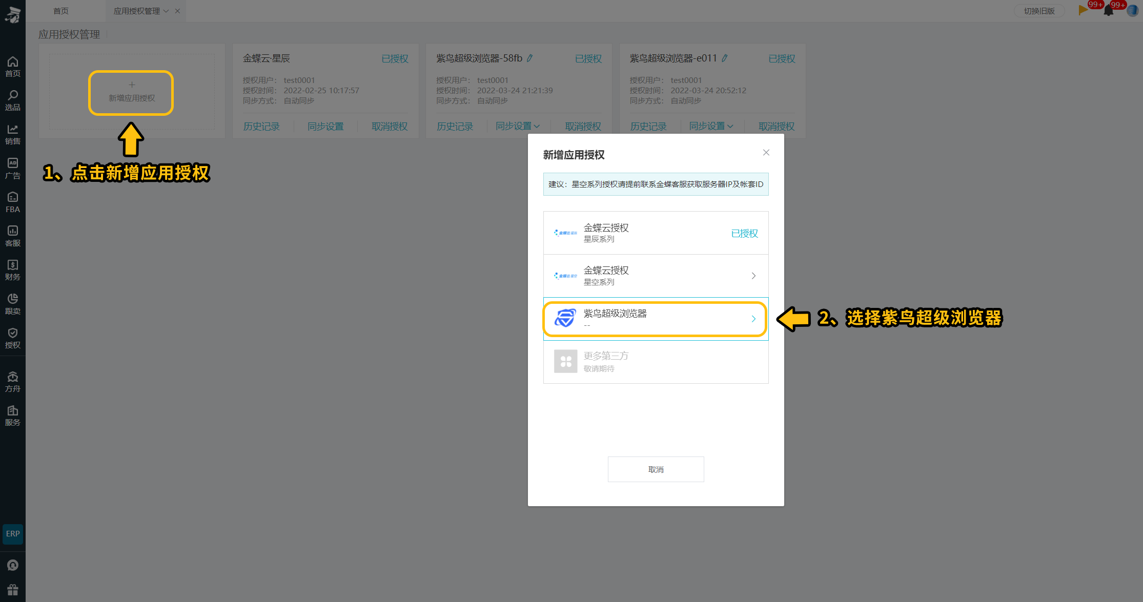
Task: Switch to the 首页 tab
Action: [61, 11]
